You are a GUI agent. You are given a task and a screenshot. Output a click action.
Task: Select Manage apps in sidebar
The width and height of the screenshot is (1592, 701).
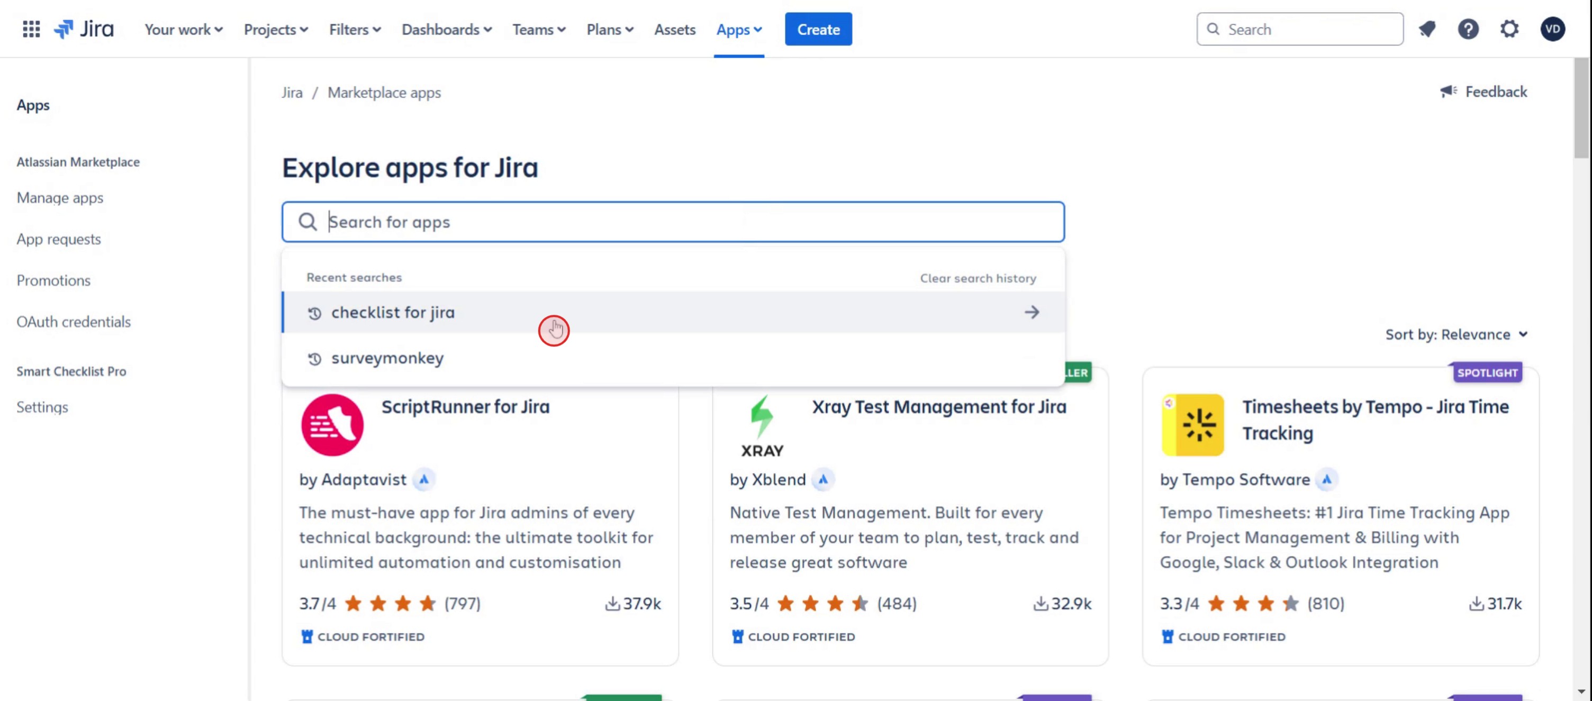coord(60,198)
